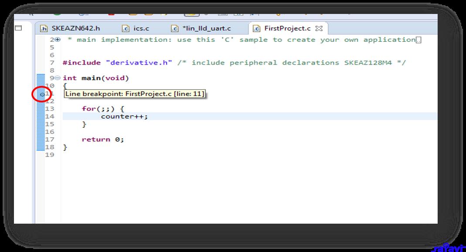This screenshot has width=466, height=252.
Task: Expand the collapsed comment box at end of line 2
Action: 419,40
